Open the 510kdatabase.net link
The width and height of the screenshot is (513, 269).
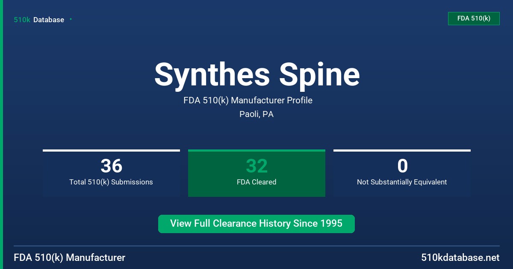coord(460,257)
